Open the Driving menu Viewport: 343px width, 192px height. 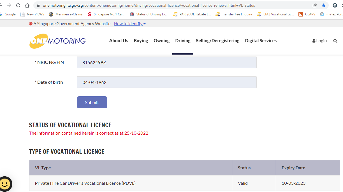(183, 41)
